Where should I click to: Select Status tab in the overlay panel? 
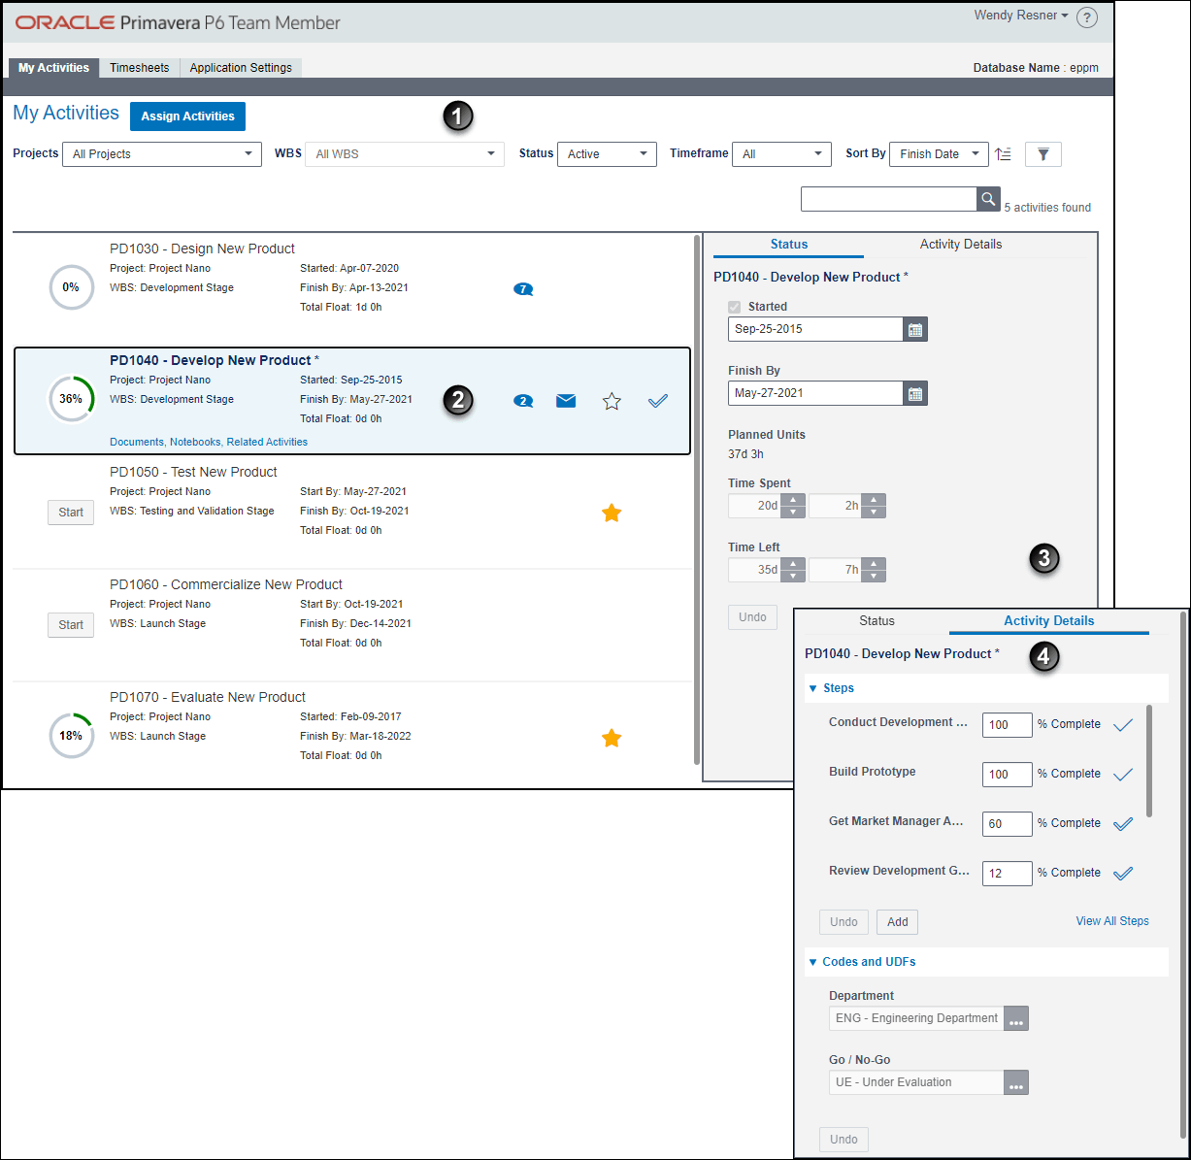(877, 621)
